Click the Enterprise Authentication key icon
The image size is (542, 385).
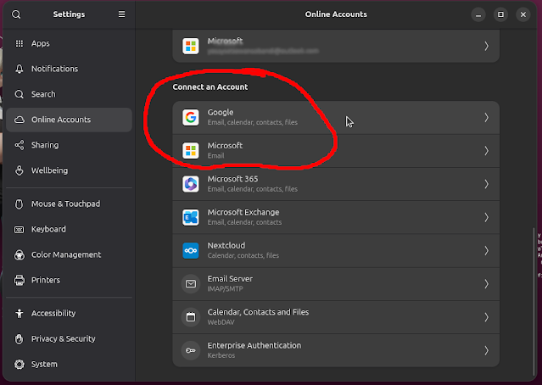191,350
